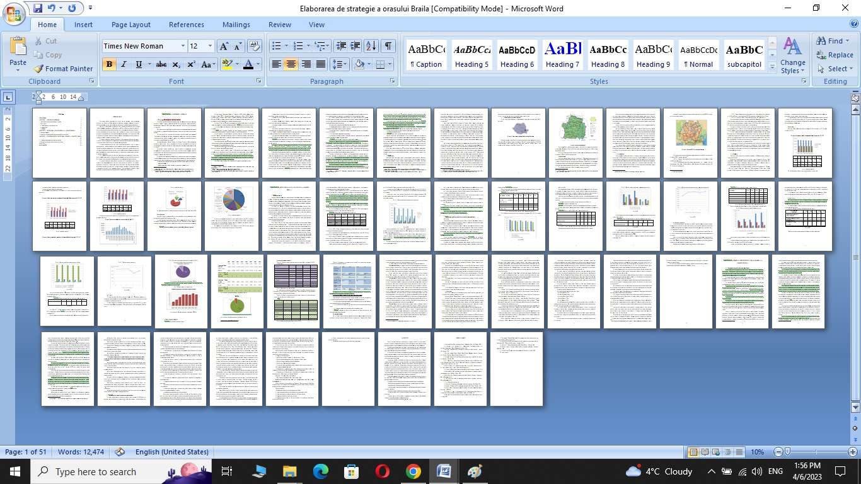Open the Times New Roman font dropdown
The width and height of the screenshot is (861, 484).
tap(183, 46)
